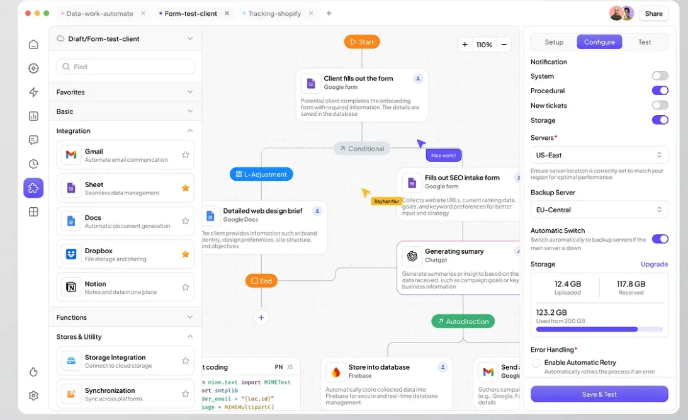Click the Notion integration icon
This screenshot has height=420, width=688.
[71, 287]
